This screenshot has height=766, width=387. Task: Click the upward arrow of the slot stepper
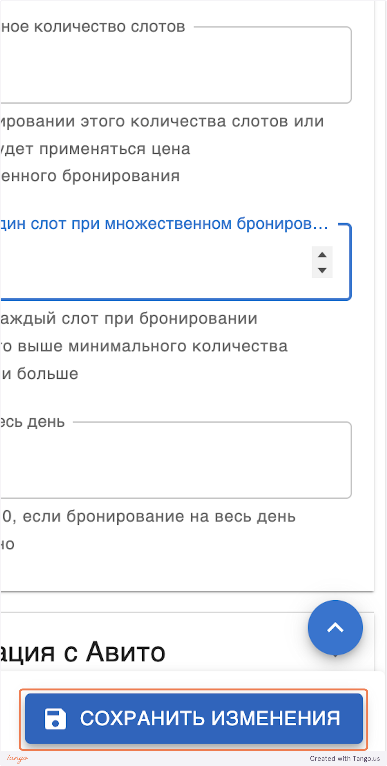(322, 255)
